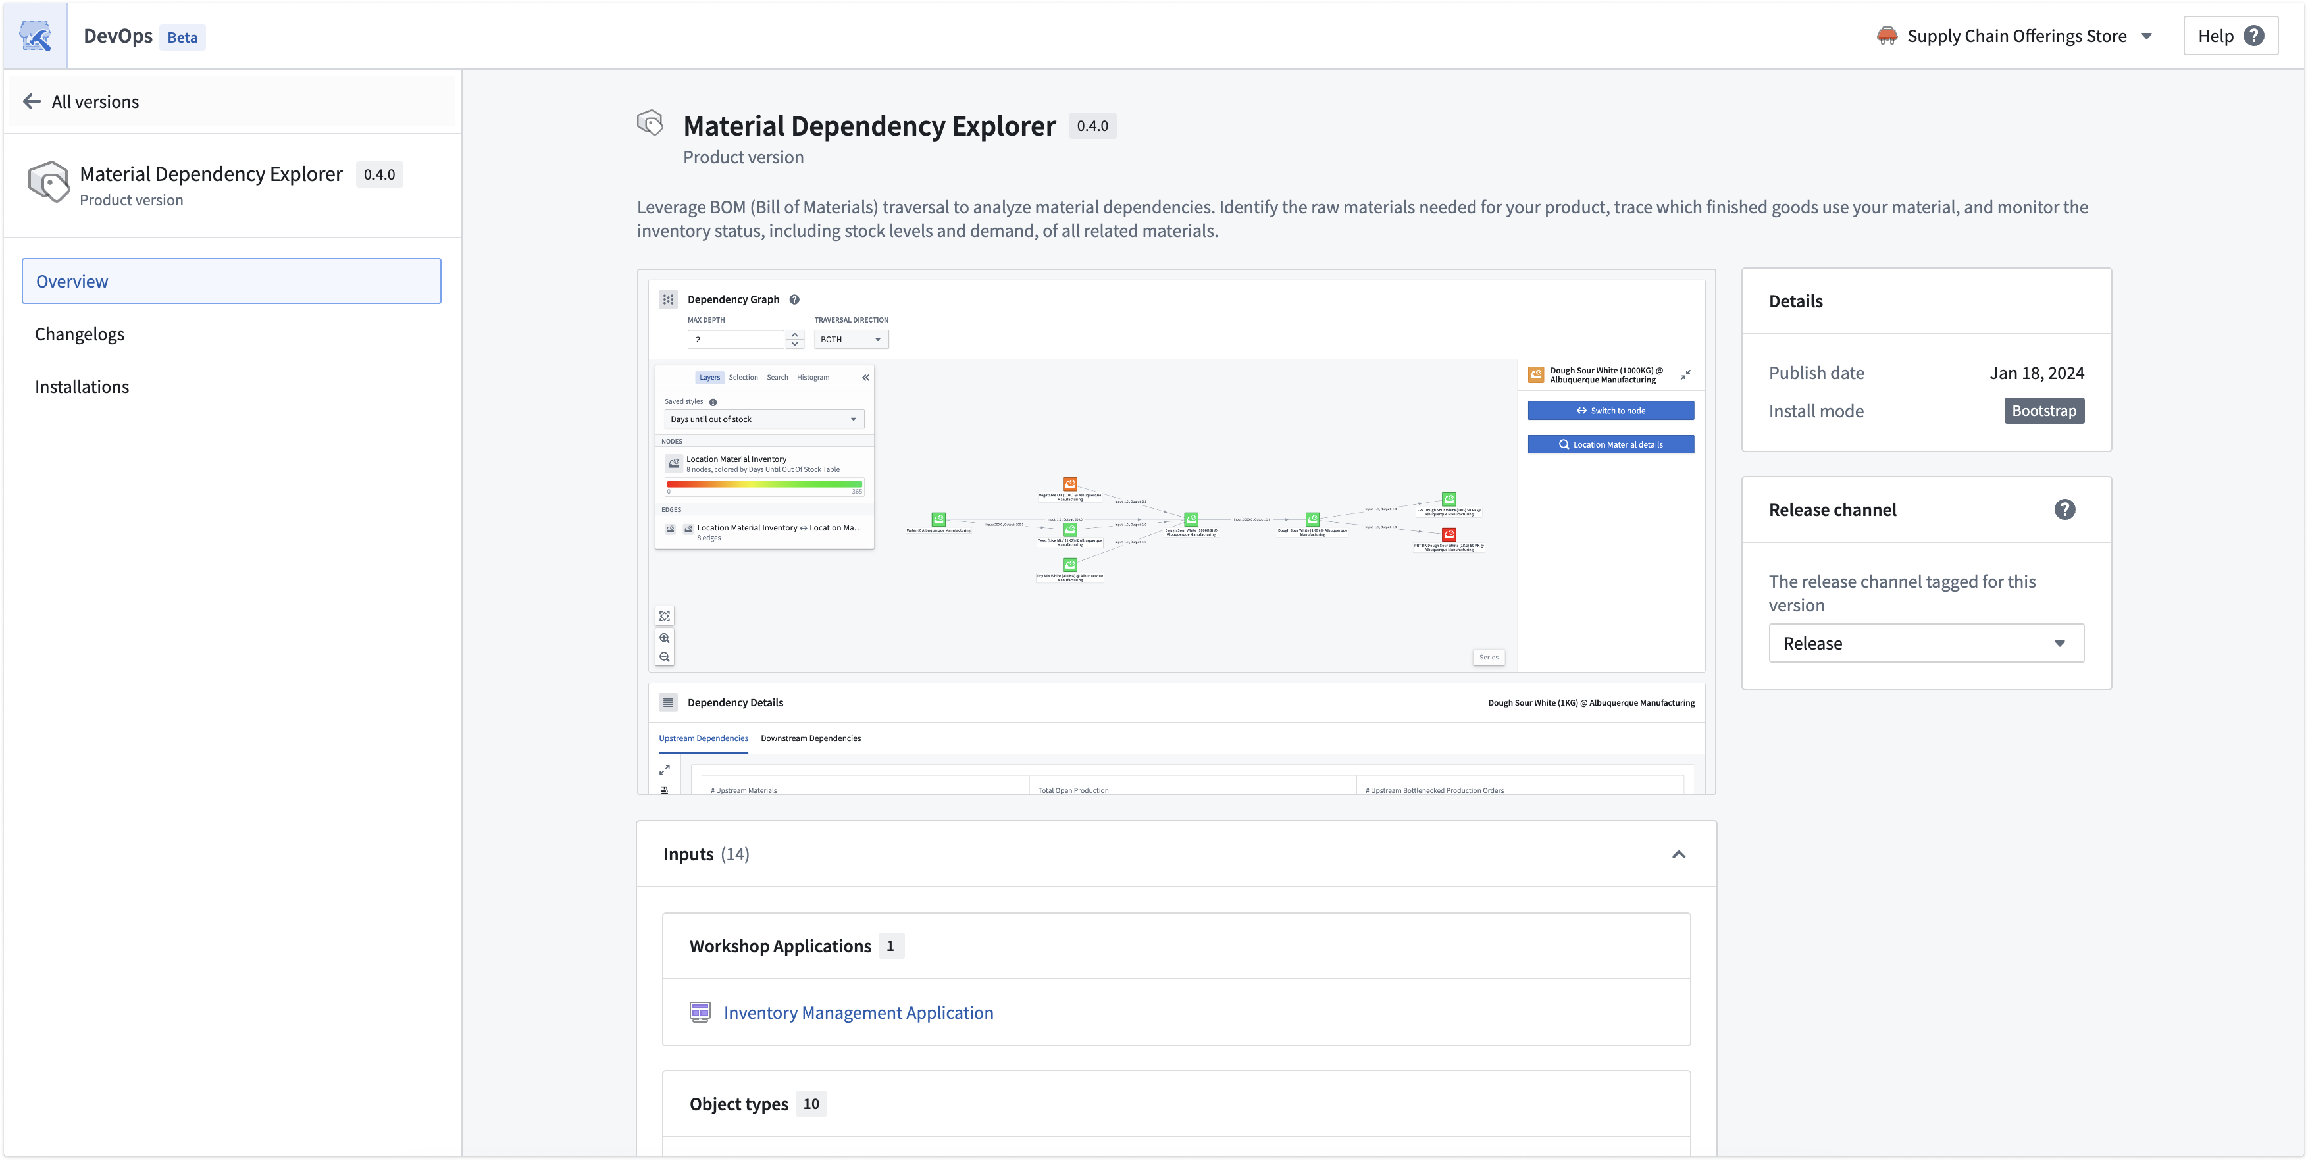The height and width of the screenshot is (1161, 2308).
Task: Click the DevOps app logo icon
Action: (x=35, y=36)
